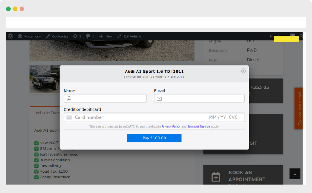
Task: Open the comments bubble in the admin bar
Action: [90, 36]
